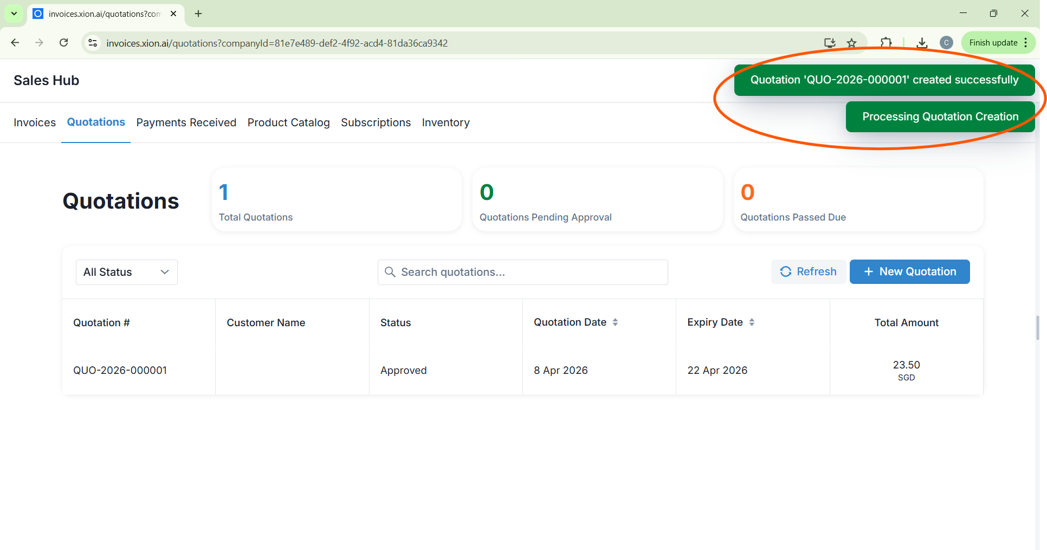Open the browser extensions puzzle icon
1047x550 pixels.
886,43
